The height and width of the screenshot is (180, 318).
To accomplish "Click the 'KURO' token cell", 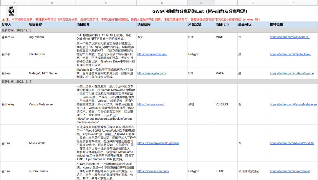I will [226, 171].
